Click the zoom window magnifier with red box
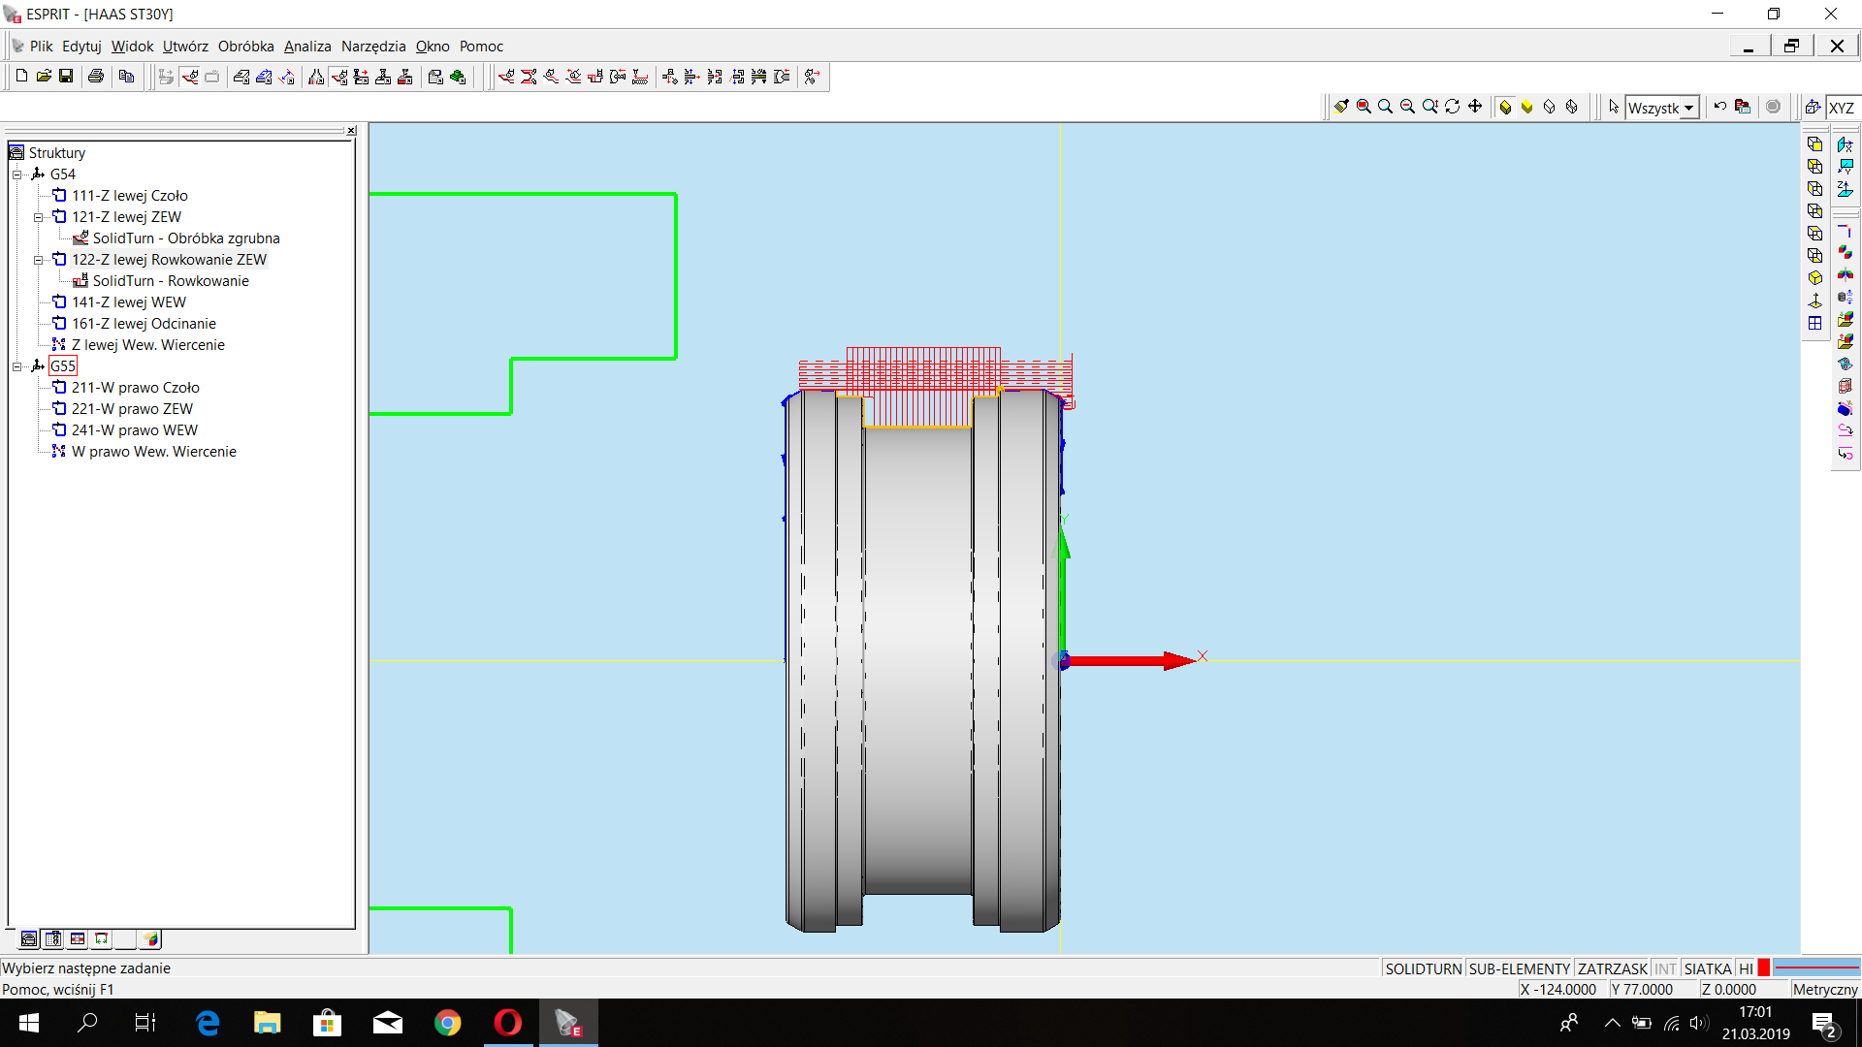This screenshot has width=1862, height=1047. coord(1364,107)
